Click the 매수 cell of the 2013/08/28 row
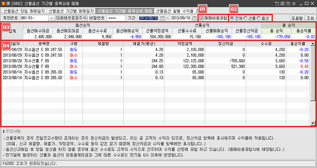 click(x=74, y=66)
